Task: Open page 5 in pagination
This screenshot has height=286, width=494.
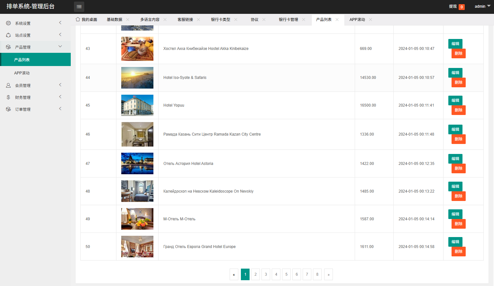Action: click(x=286, y=274)
